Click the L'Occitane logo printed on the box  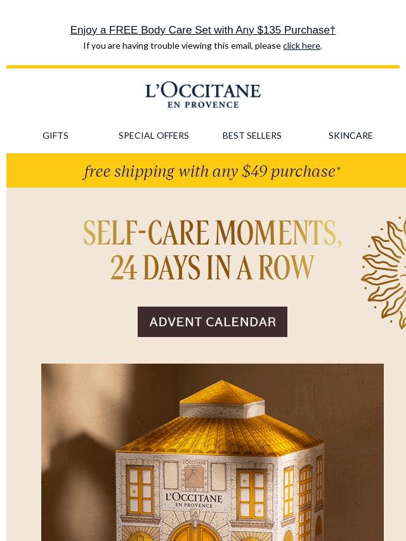[194, 500]
